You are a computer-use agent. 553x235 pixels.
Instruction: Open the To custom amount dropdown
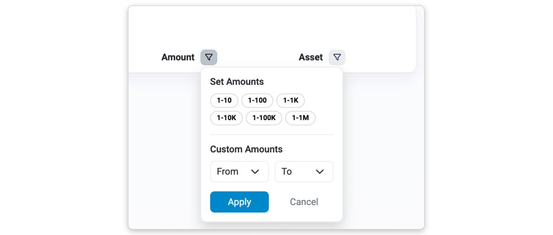point(303,172)
